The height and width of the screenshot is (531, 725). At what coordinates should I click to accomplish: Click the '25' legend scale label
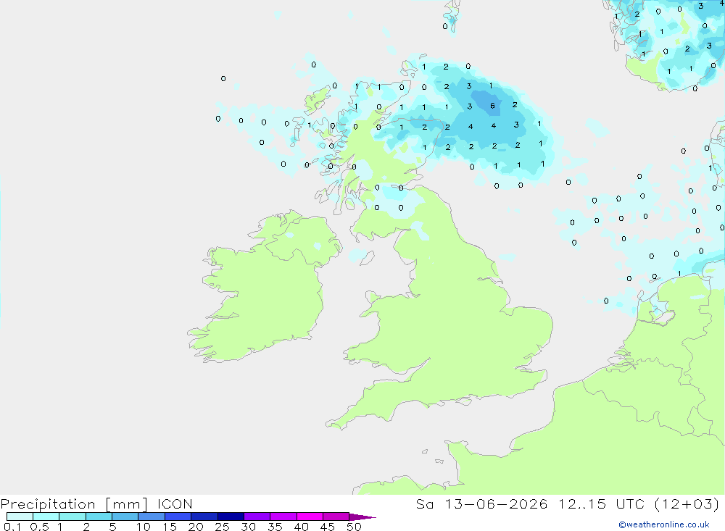(x=222, y=527)
